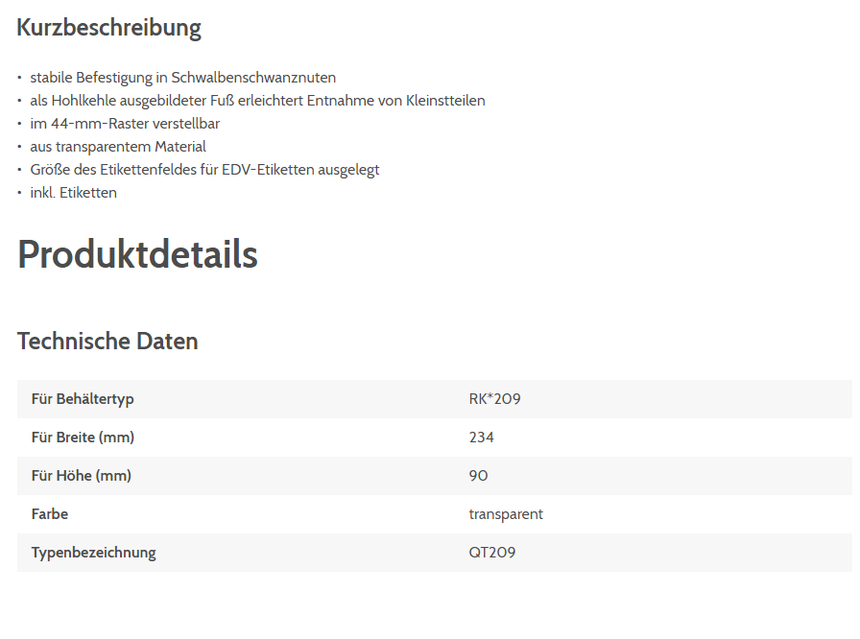Select the QT209 type designation value

(491, 553)
